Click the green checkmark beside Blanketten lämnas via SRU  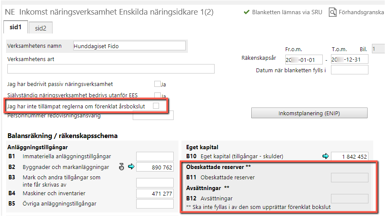(x=247, y=12)
